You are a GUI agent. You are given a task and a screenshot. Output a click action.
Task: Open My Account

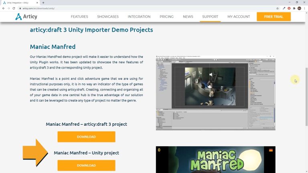[239, 17]
